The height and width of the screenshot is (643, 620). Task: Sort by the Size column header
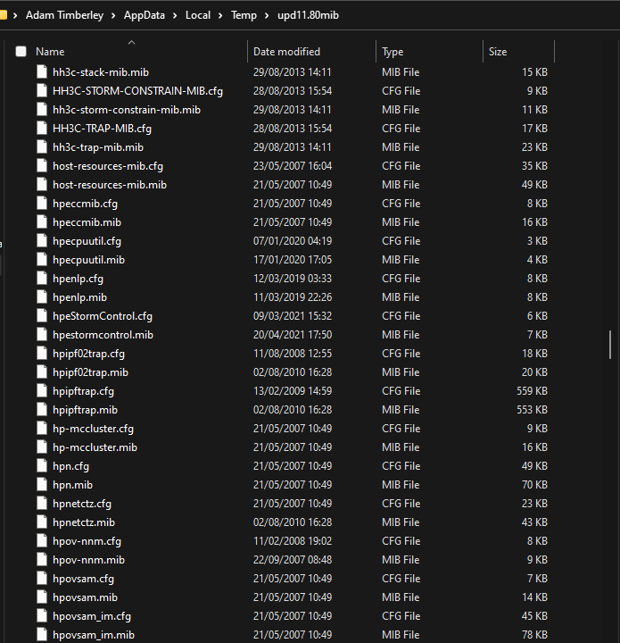pos(498,52)
